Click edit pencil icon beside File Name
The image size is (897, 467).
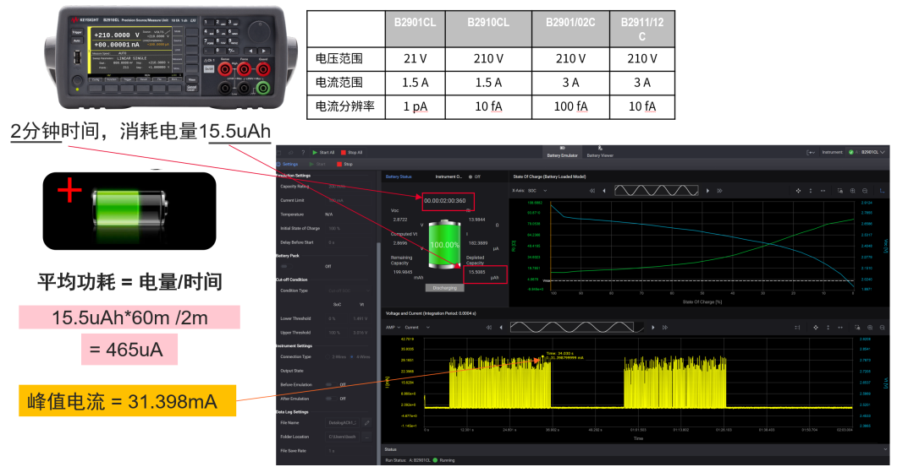point(366,423)
